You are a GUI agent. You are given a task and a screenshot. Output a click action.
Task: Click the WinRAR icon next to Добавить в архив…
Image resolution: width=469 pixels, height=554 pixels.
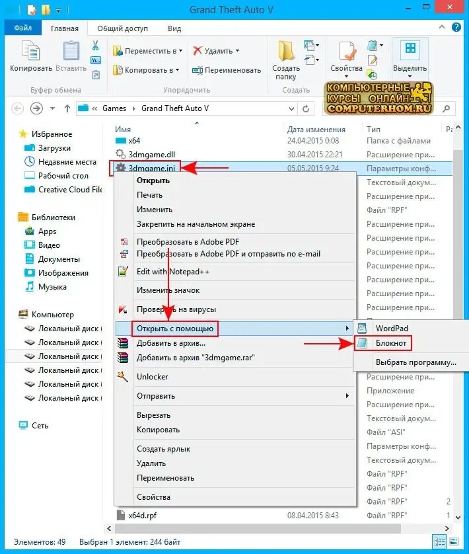pos(123,343)
